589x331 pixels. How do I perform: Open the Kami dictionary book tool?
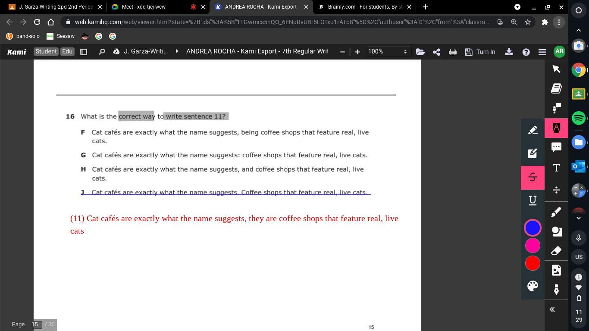[556, 89]
